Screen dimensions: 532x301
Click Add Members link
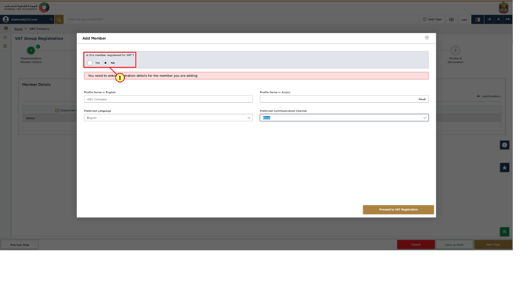(x=488, y=96)
